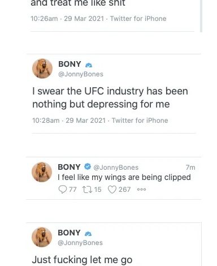Open avatar on 'let me go' tweet
217x266 pixels.
point(42,237)
